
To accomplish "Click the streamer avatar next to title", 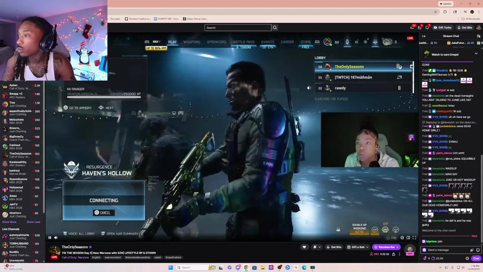I will [54, 252].
